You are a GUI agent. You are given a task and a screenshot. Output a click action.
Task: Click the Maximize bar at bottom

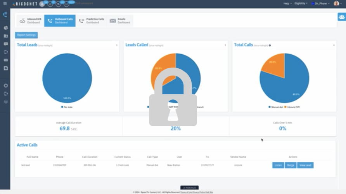click(x=190, y=188)
